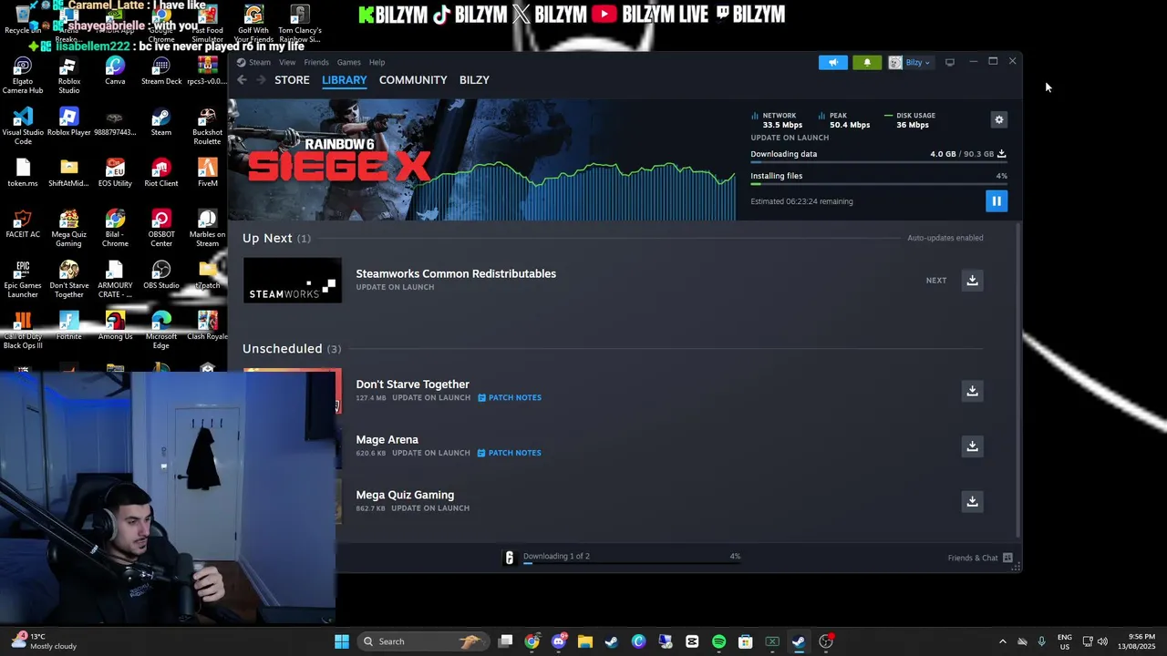Open Spotify from the taskbar

tap(718, 641)
